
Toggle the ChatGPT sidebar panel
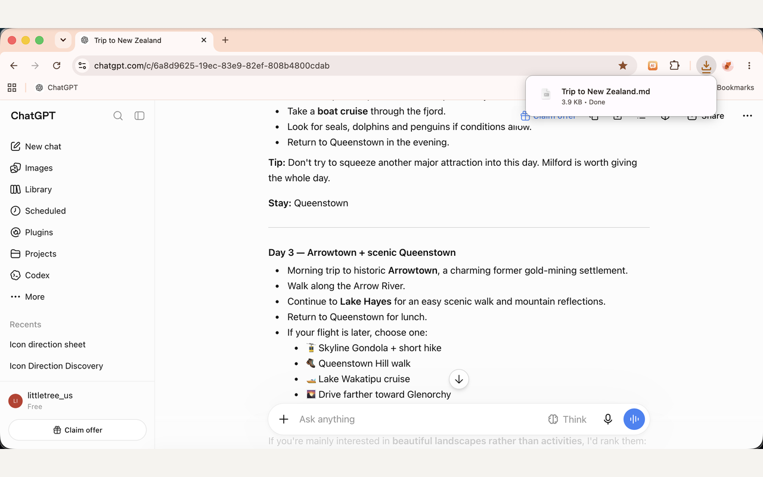click(x=139, y=116)
